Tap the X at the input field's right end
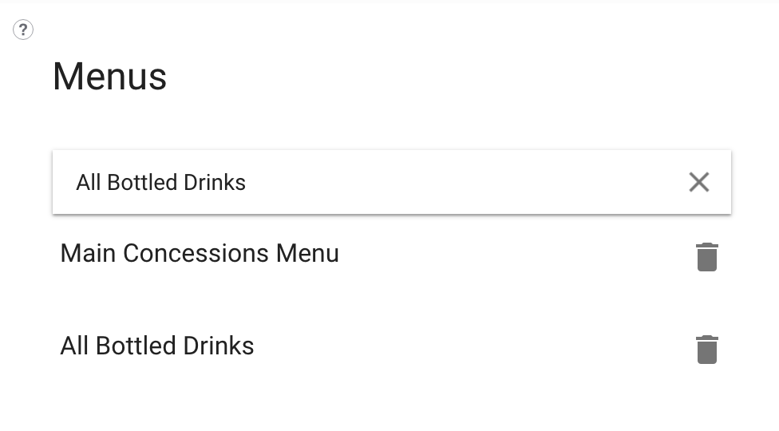Viewport: 779px width, 431px height. coord(699,182)
